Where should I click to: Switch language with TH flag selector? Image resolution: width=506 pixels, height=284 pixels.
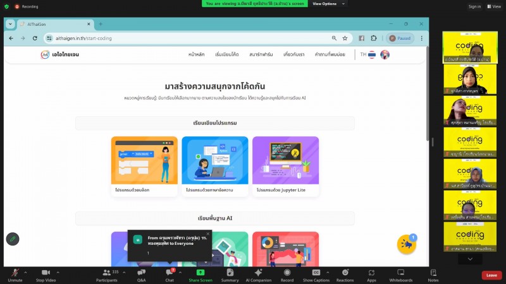pyautogui.click(x=368, y=54)
